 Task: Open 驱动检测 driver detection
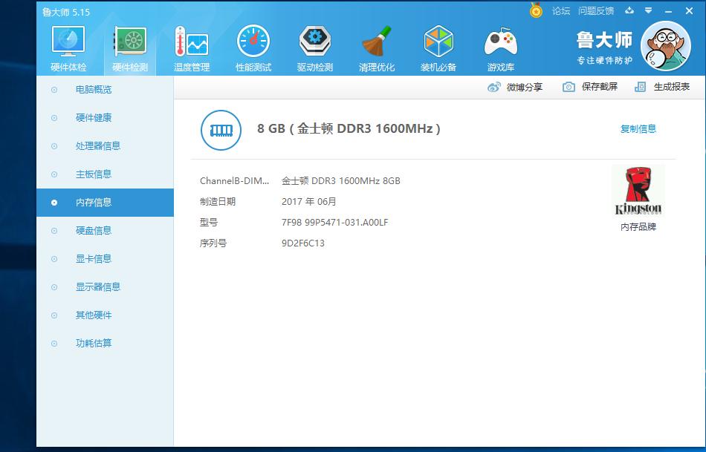pos(315,48)
